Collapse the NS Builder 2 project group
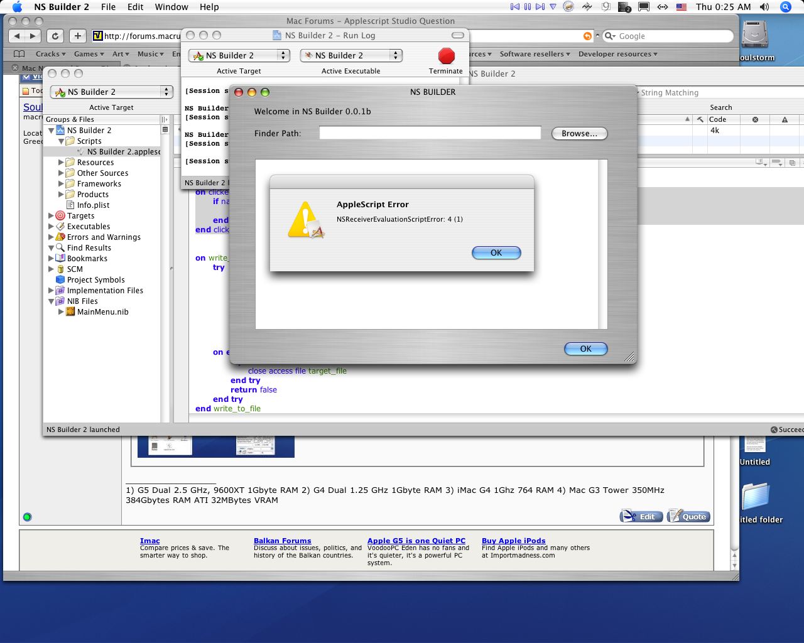 [x=52, y=131]
